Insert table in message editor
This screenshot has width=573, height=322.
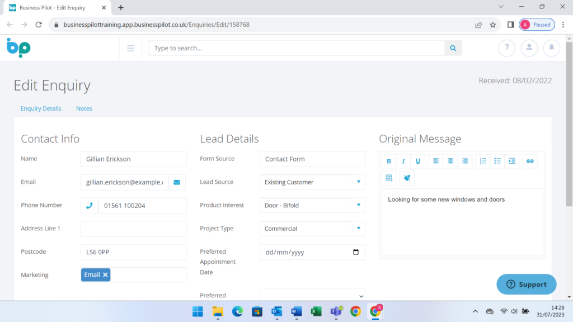389,178
